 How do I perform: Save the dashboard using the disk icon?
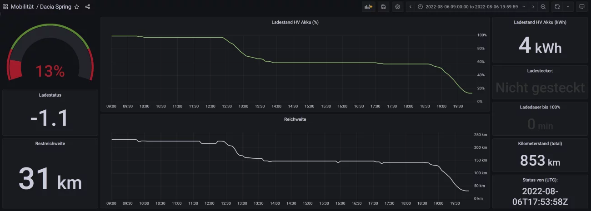point(384,7)
